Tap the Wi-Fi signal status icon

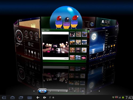pyautogui.click(x=113, y=97)
